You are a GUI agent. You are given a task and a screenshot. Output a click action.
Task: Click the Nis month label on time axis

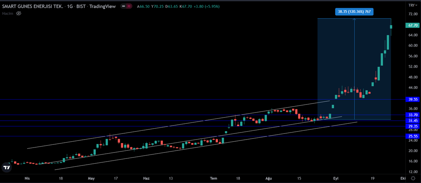(x=27, y=178)
